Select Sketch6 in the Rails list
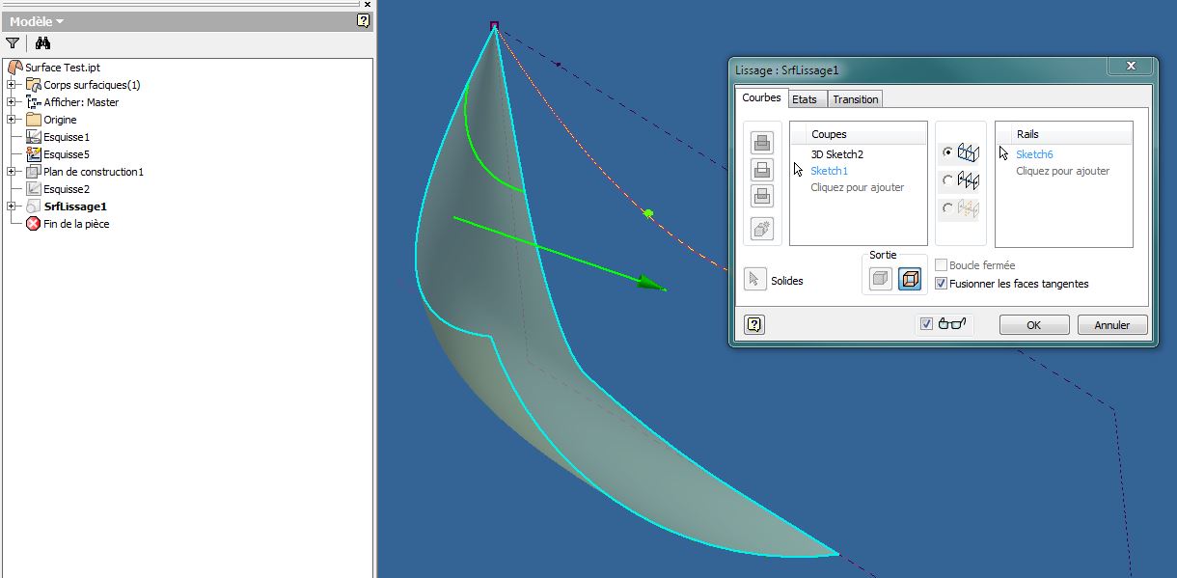 [x=1034, y=154]
